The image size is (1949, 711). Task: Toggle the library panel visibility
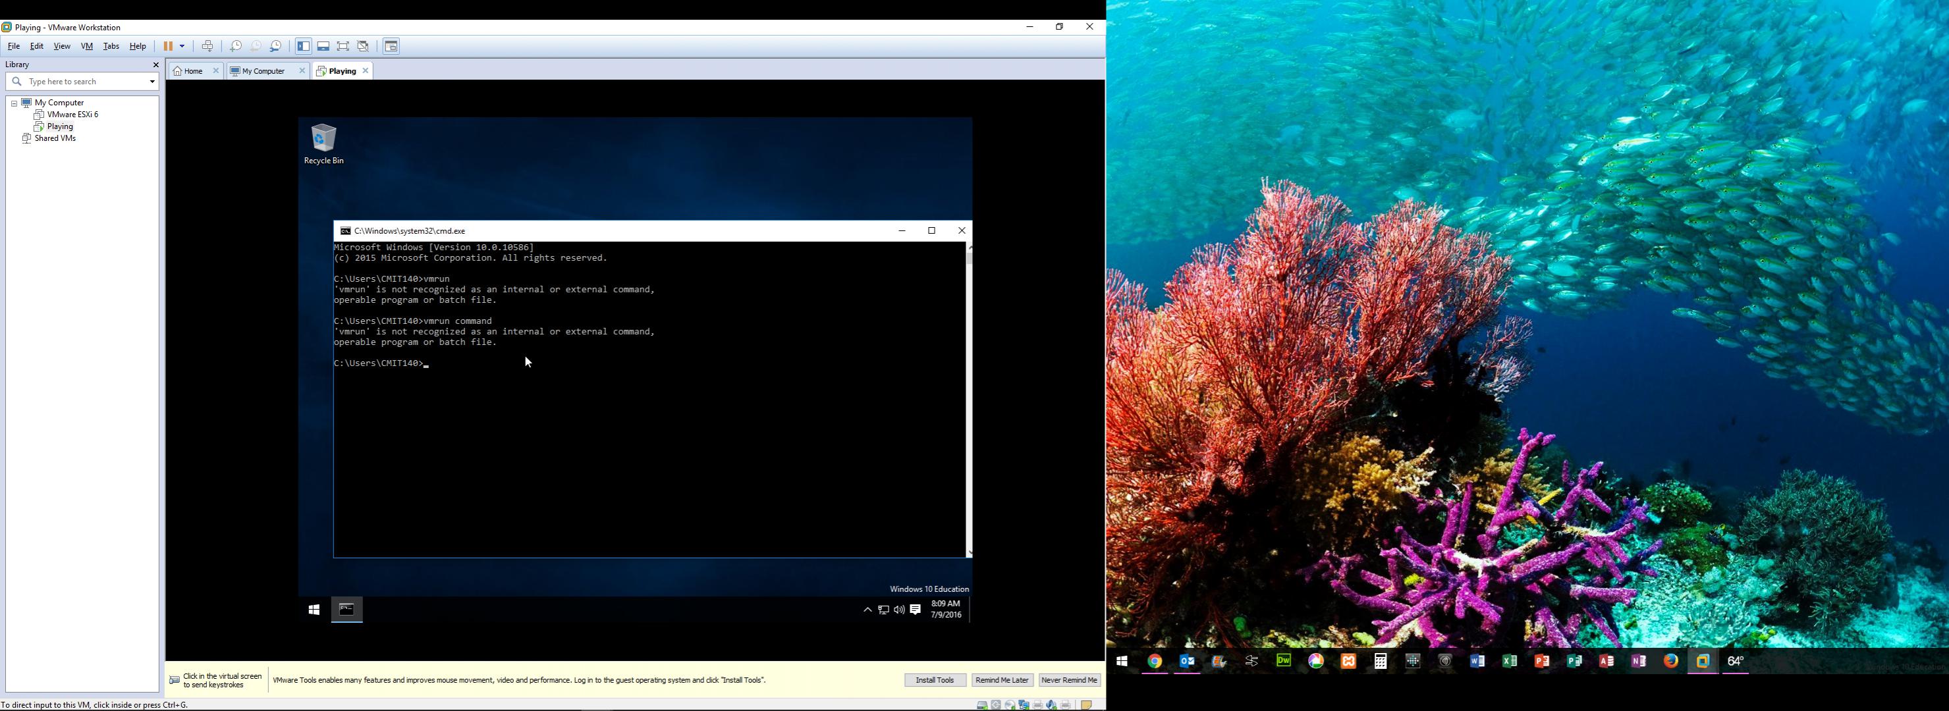tap(303, 46)
